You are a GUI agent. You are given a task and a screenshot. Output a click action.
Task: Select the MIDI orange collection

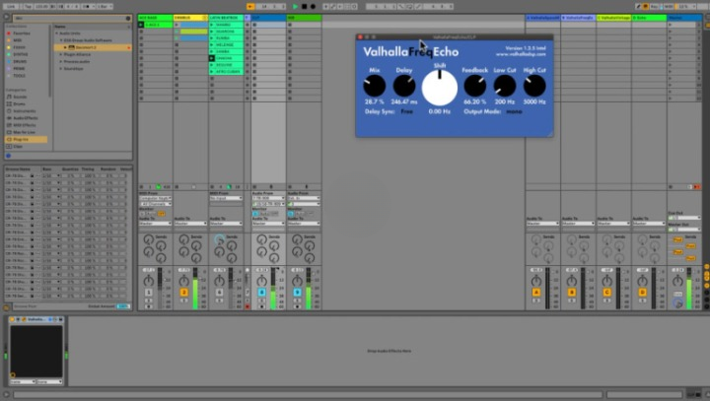pyautogui.click(x=18, y=40)
